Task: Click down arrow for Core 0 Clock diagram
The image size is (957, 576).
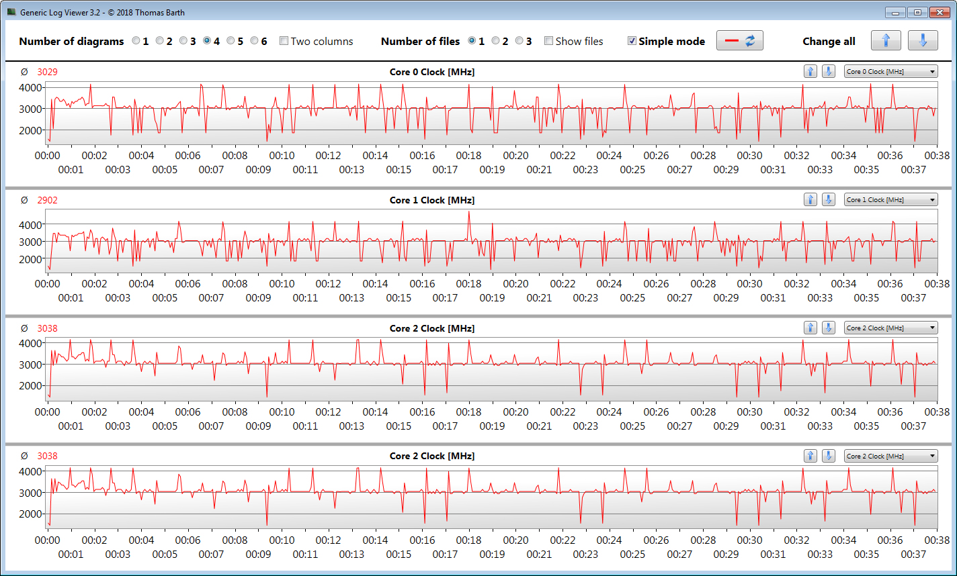Action: [829, 71]
